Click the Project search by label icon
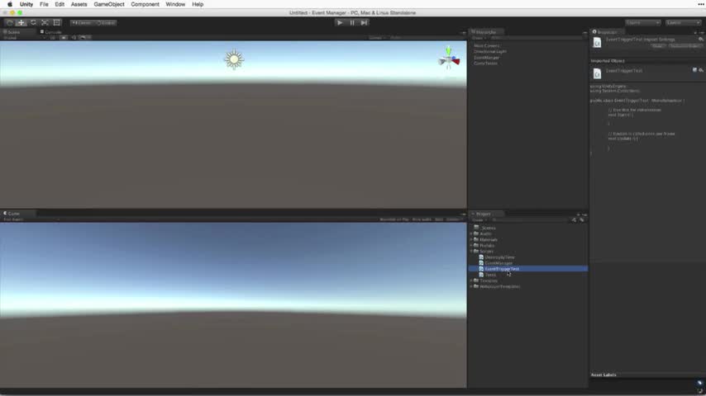The width and height of the screenshot is (706, 396). click(582, 219)
